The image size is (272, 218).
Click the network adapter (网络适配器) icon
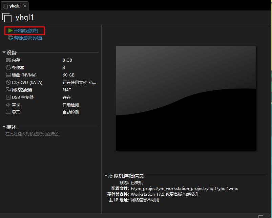(x=8, y=90)
